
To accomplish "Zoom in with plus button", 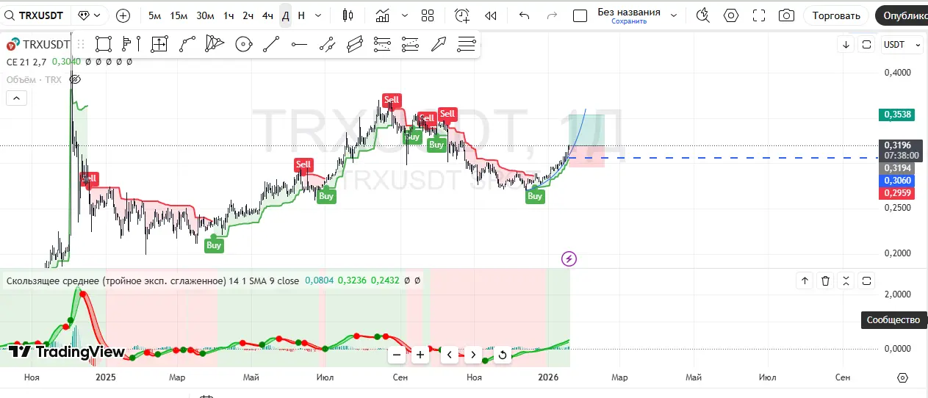I will point(420,355).
